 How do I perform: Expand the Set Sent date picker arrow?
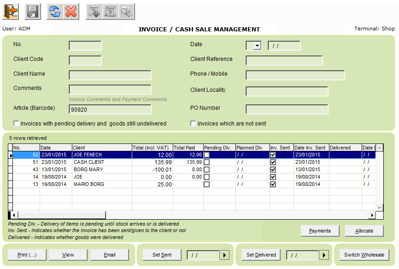(x=224, y=255)
